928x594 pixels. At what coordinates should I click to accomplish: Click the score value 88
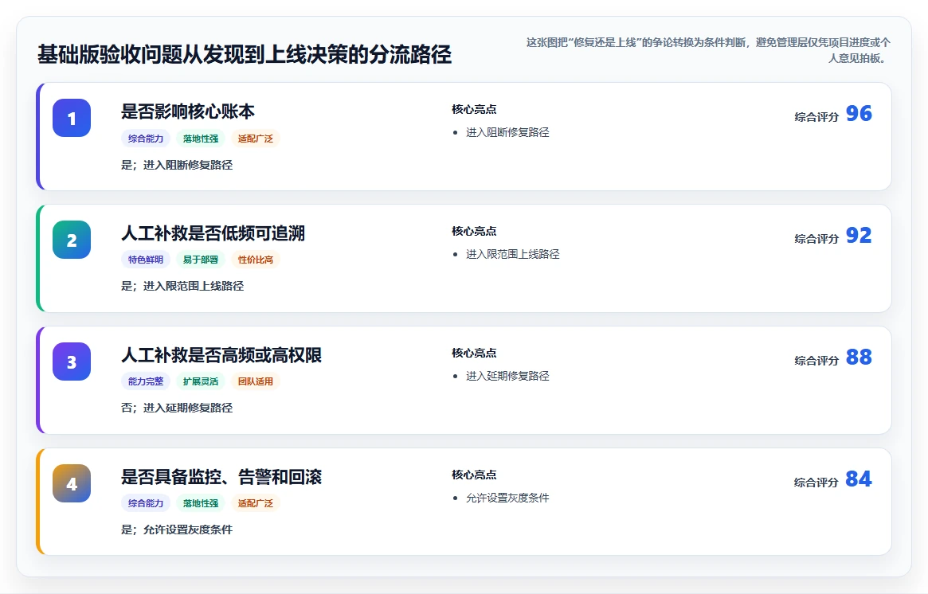click(x=859, y=357)
